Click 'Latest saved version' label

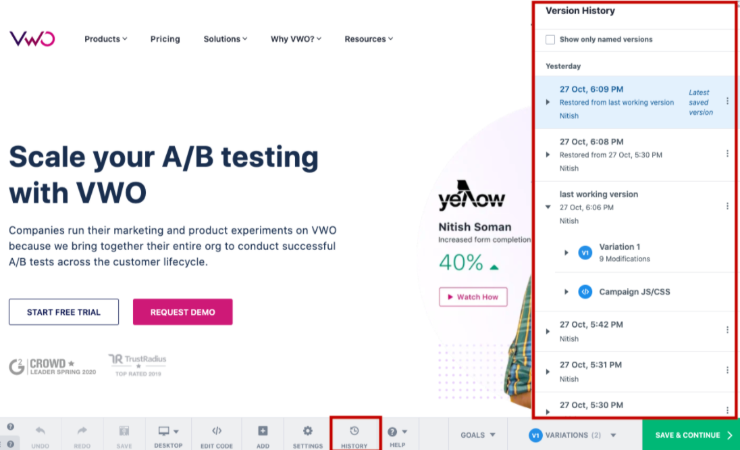coord(700,103)
